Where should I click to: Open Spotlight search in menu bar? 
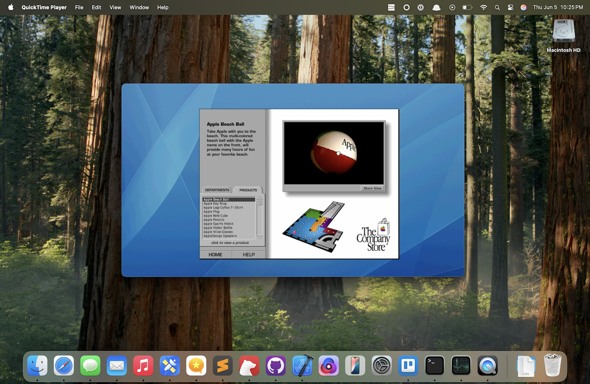(x=497, y=7)
